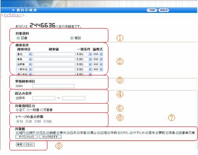Open the AND dropdown in 書名 row
The height and width of the screenshot is (155, 198).
98,54
